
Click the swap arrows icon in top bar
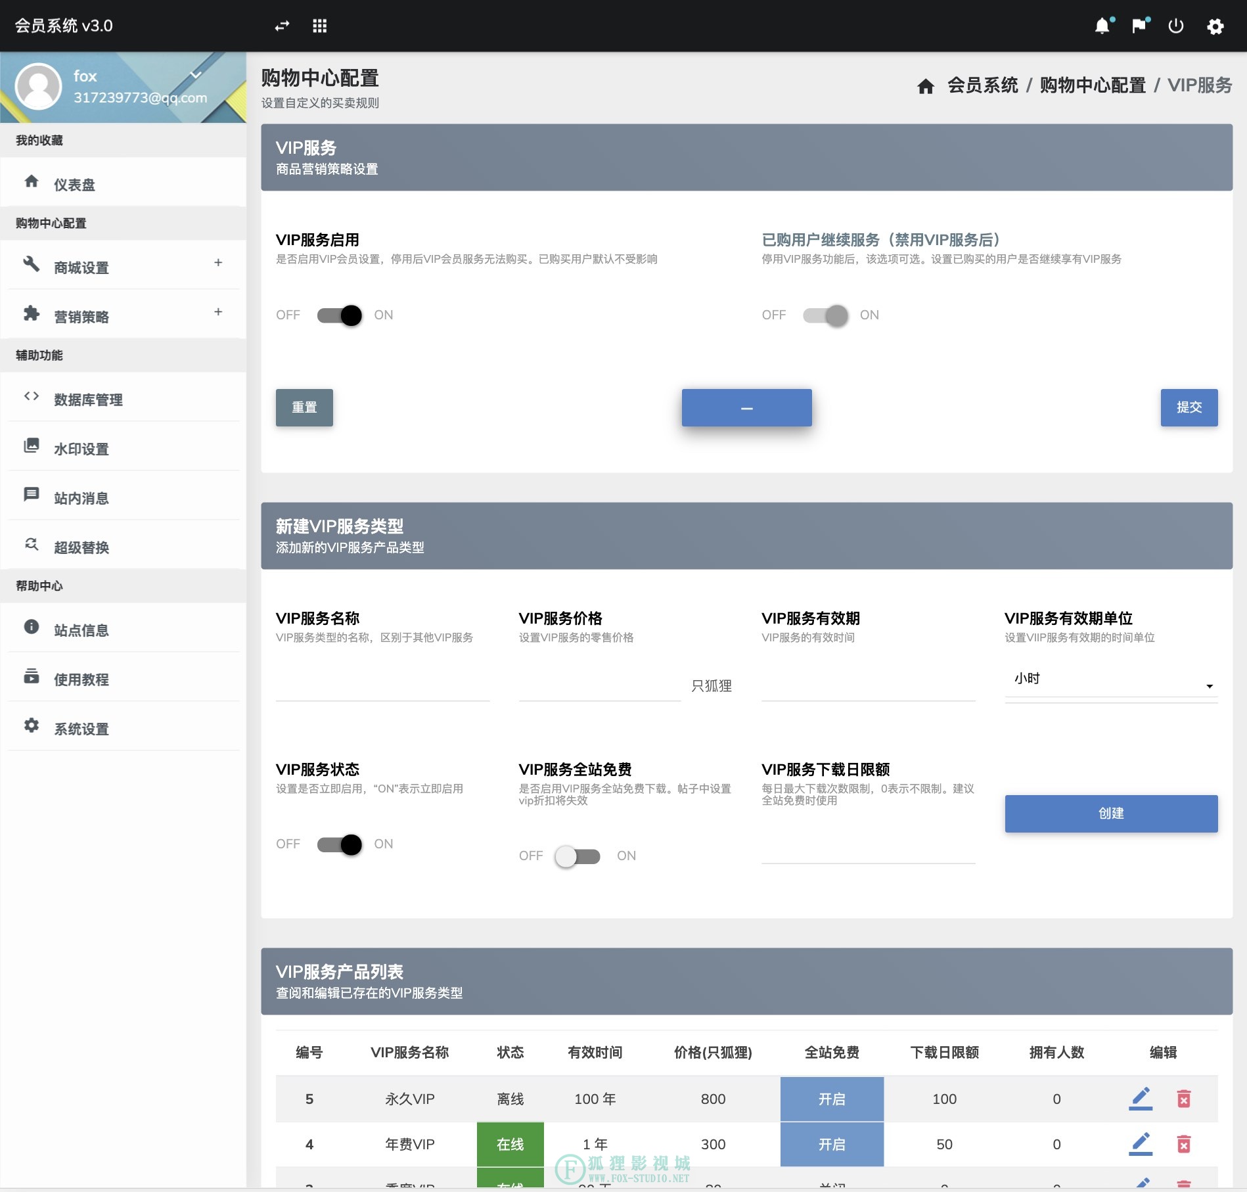[282, 26]
